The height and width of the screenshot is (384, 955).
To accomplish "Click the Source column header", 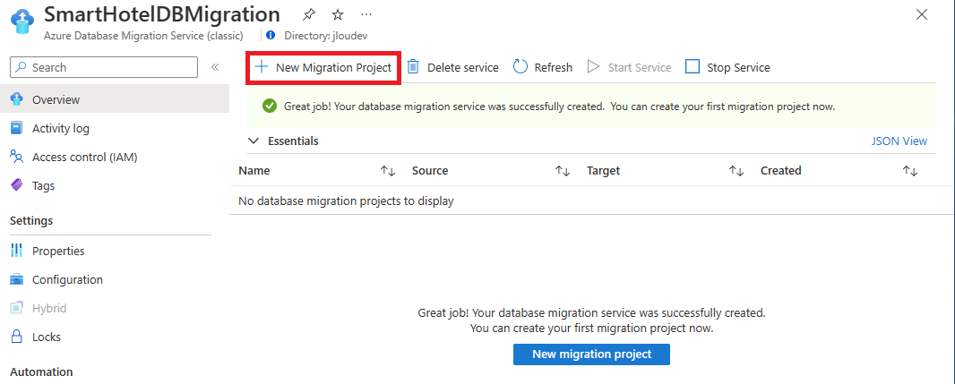I will click(x=430, y=171).
